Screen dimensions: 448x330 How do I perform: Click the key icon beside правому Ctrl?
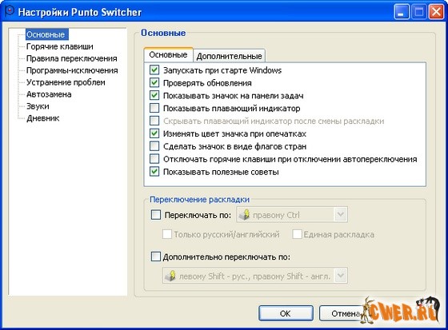click(x=244, y=215)
